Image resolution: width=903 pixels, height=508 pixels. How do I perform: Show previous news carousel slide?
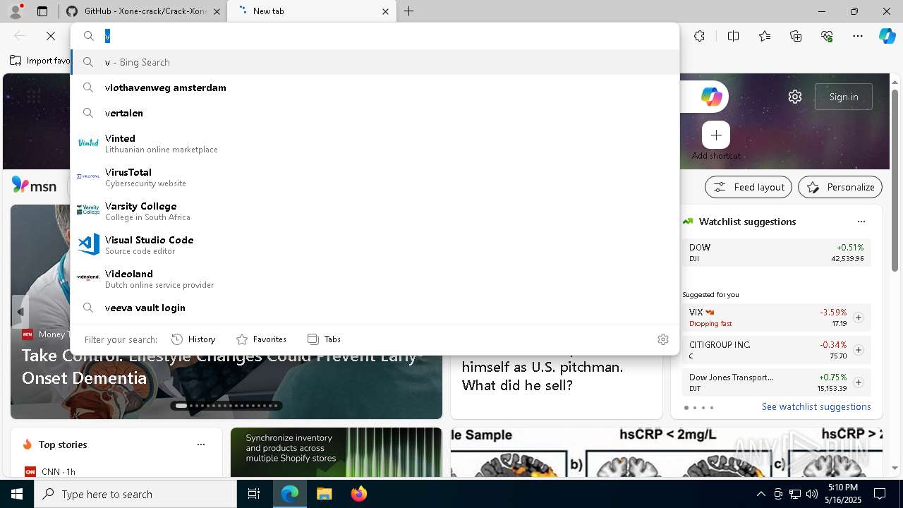(20, 311)
